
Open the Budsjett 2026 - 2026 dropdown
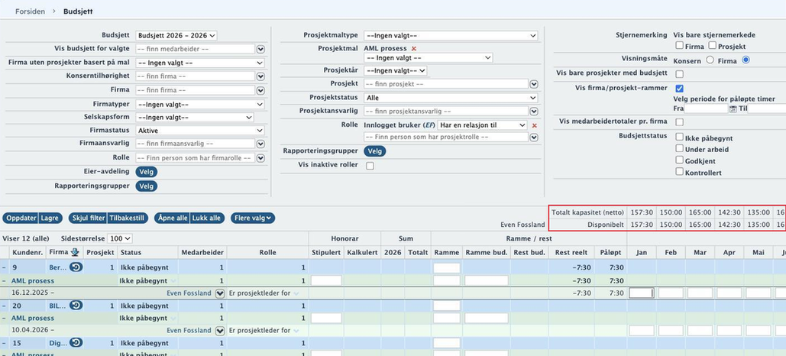[x=176, y=36]
